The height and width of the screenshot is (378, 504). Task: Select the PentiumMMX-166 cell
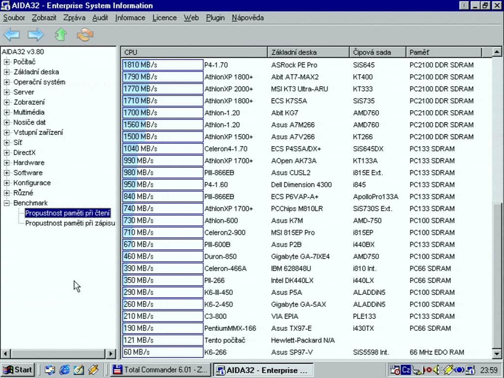230,328
